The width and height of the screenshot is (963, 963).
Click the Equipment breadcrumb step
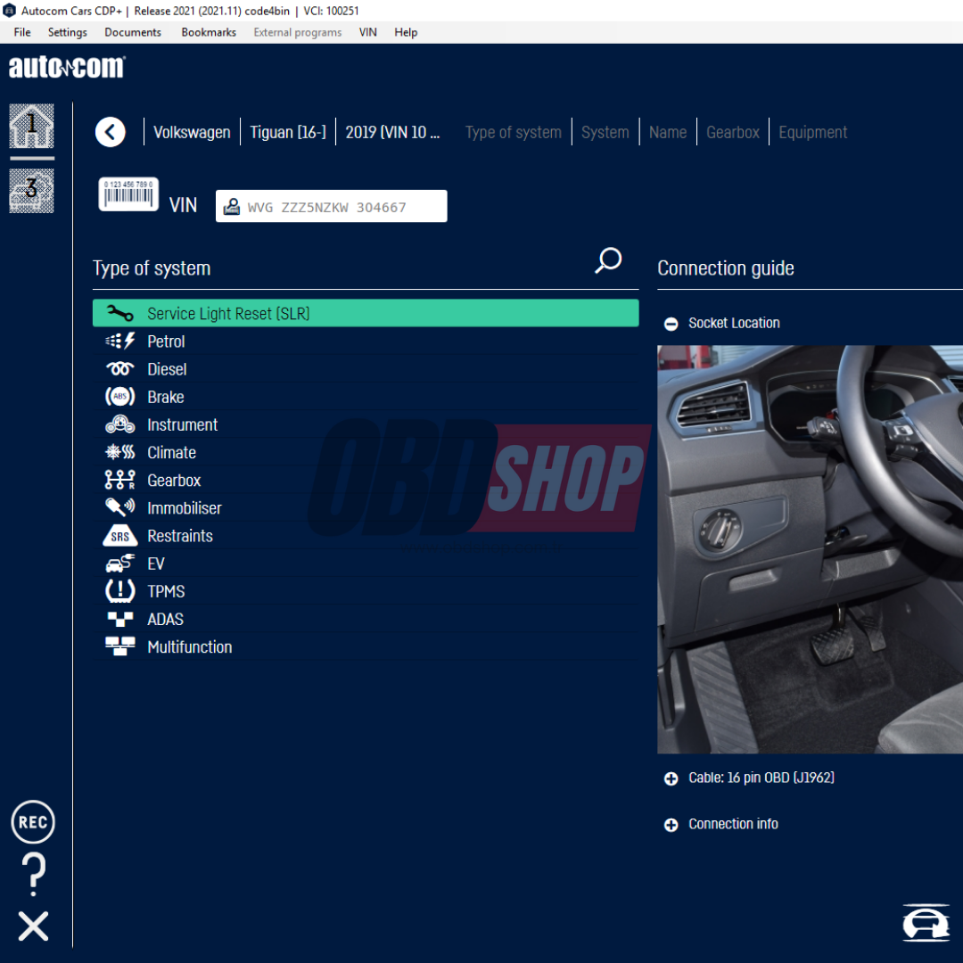tap(812, 132)
